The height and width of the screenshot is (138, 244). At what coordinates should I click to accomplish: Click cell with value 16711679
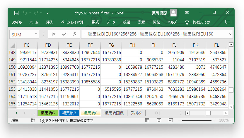click(175, 75)
